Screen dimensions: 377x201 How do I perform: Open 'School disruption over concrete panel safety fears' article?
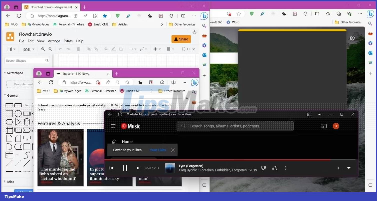[x=71, y=107]
